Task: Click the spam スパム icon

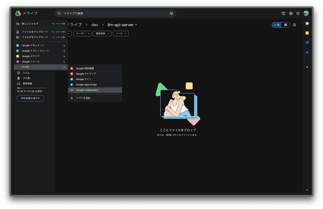Action: click(x=19, y=73)
